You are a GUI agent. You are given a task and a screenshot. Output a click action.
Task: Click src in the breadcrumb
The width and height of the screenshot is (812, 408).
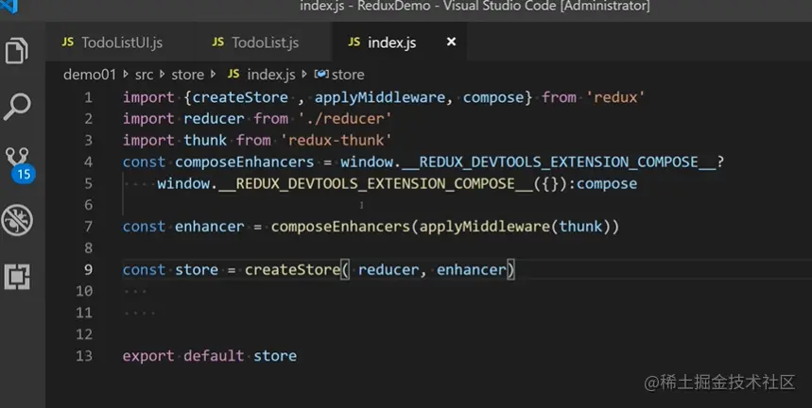(x=144, y=75)
